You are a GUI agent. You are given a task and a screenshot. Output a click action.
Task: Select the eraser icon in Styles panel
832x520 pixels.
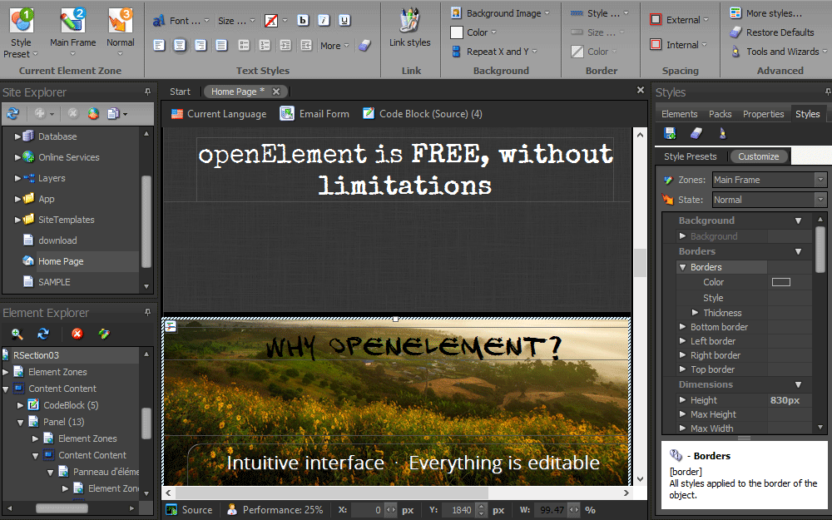pos(696,133)
